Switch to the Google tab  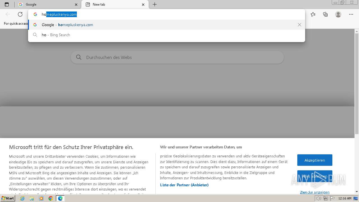tap(48, 4)
